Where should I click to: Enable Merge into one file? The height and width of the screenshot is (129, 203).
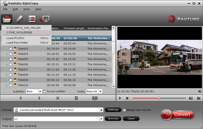[x=124, y=110]
